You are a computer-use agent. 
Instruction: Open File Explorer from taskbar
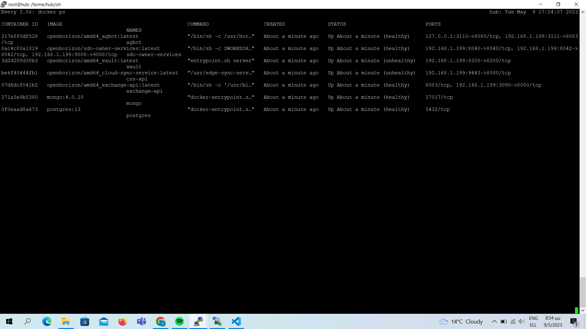pyautogui.click(x=66, y=321)
